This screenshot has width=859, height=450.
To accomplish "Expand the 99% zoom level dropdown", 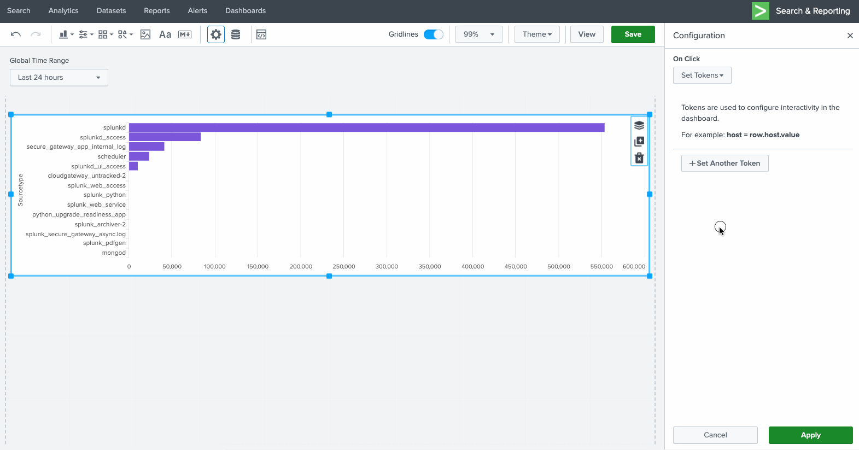I will [479, 34].
